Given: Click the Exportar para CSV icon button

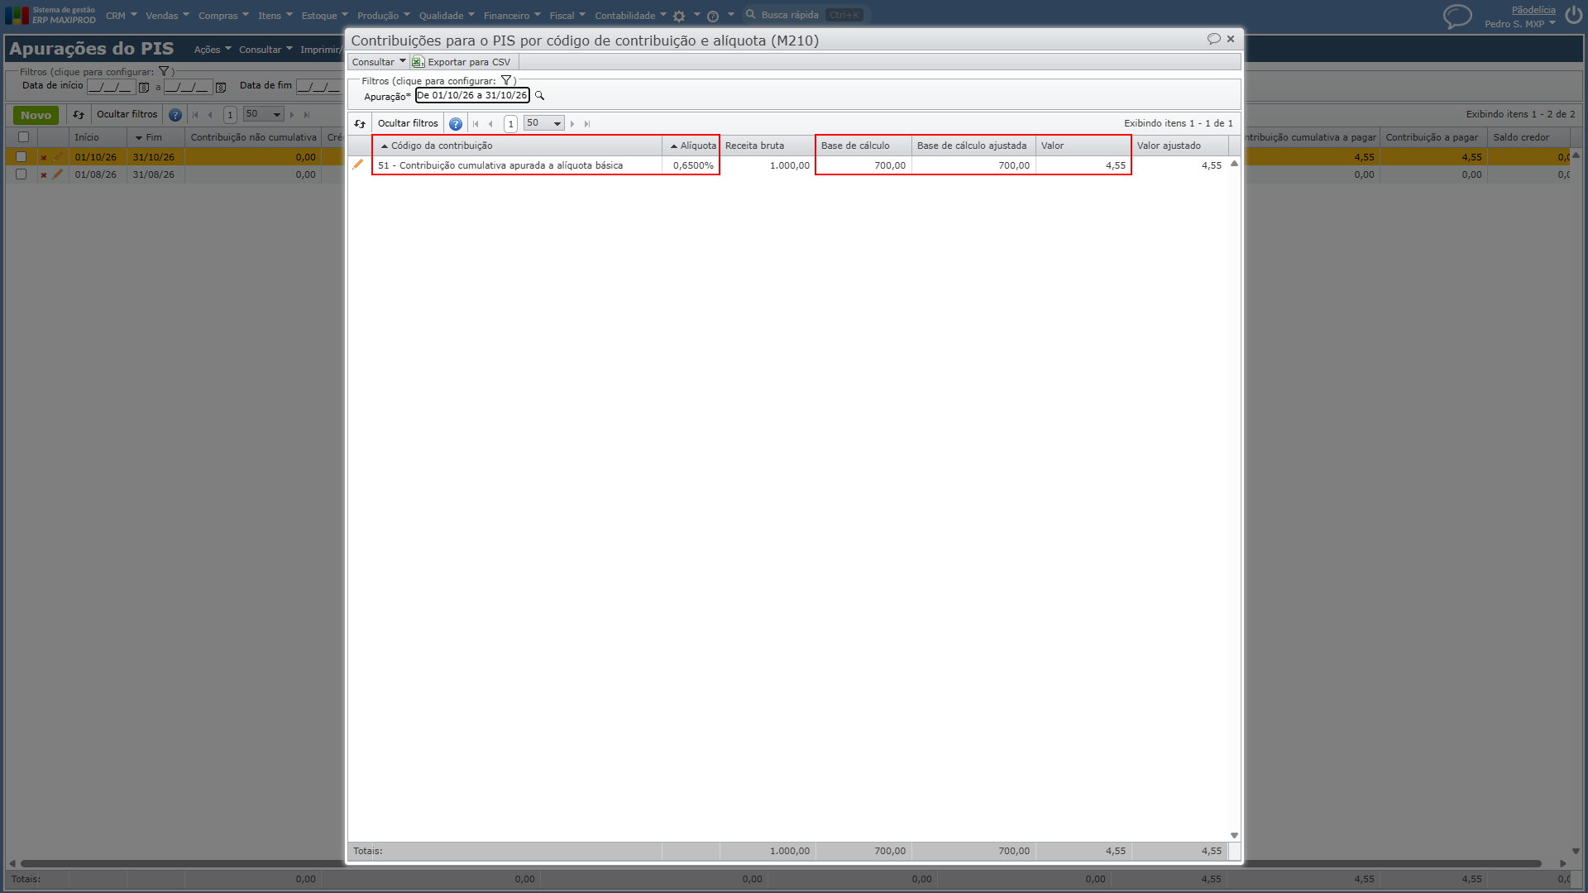Looking at the screenshot, I should tap(463, 62).
